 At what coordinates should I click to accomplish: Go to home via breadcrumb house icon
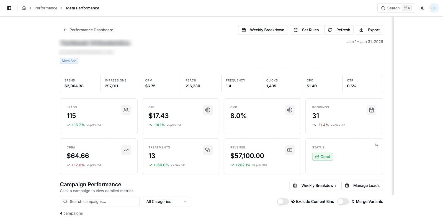[x=24, y=8]
